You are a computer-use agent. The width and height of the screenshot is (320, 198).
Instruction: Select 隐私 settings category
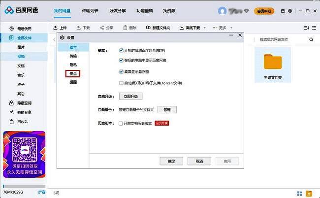73,65
